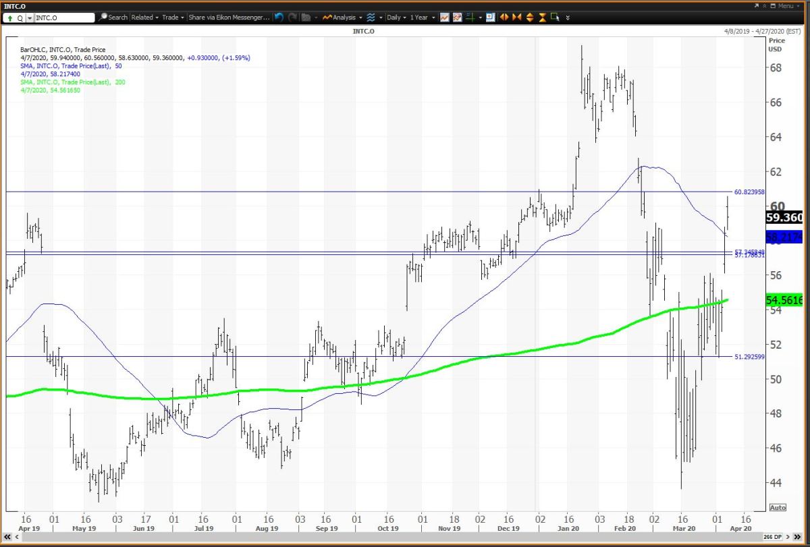Click the green SMA 200 legend label
This screenshot has height=547, width=810.
click(x=74, y=82)
